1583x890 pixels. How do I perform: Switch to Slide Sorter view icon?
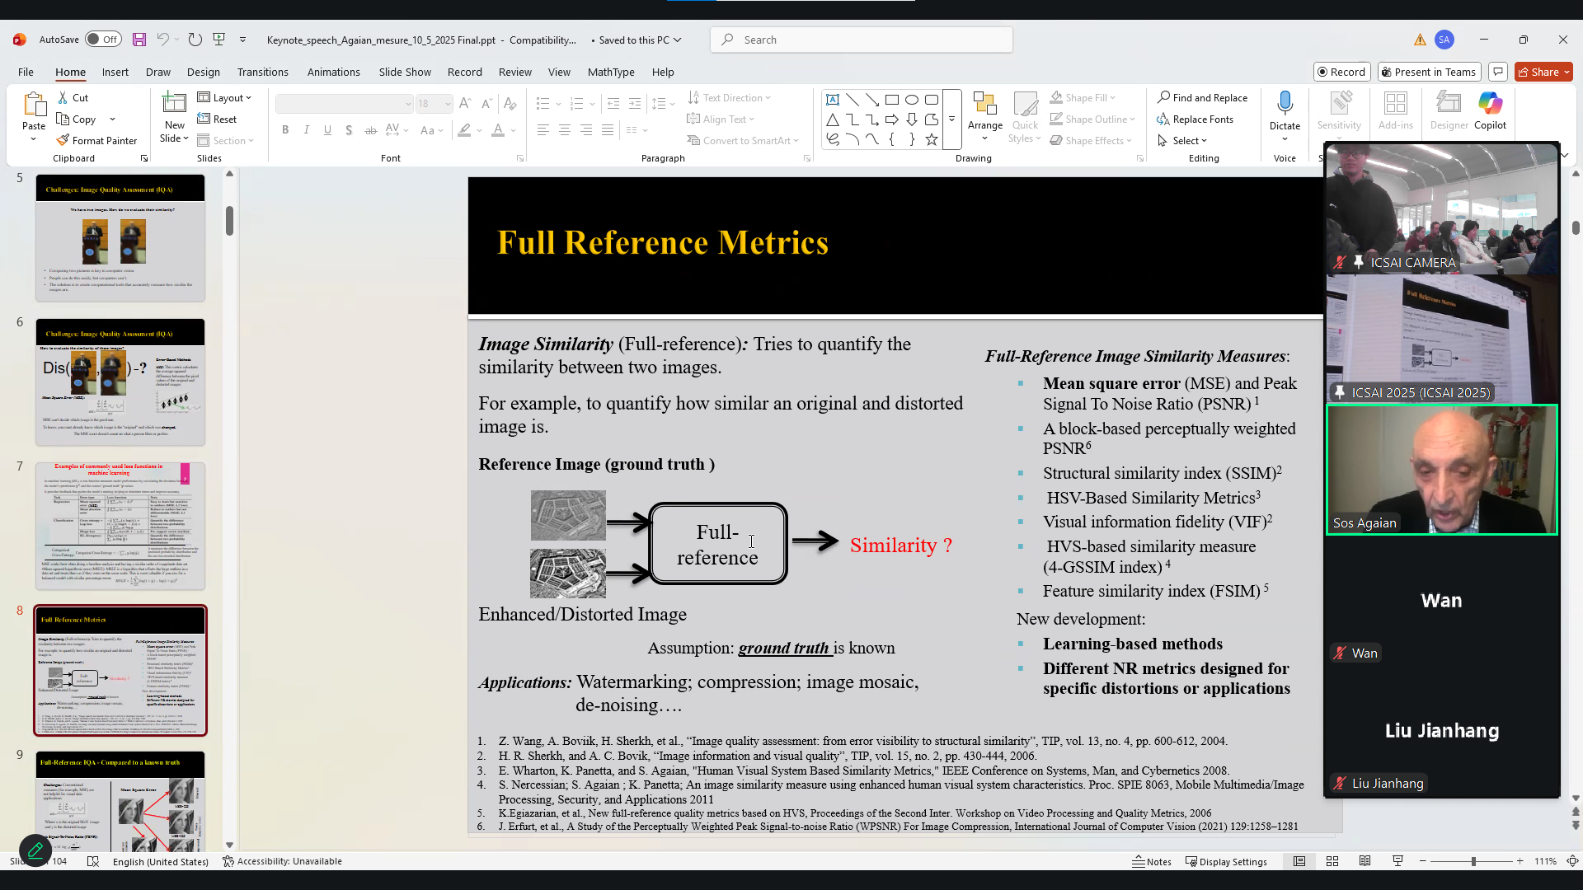pyautogui.click(x=1332, y=861)
